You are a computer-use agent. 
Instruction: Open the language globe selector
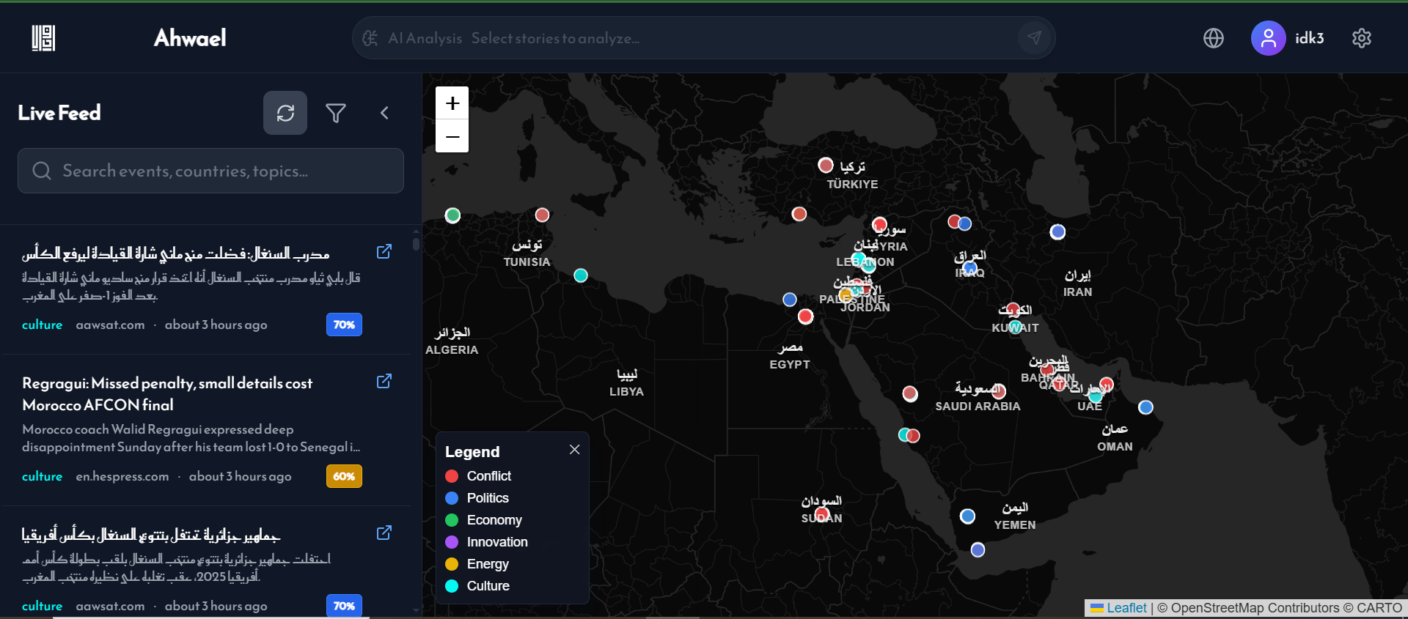pyautogui.click(x=1214, y=38)
